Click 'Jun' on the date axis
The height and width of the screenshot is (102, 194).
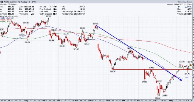(188, 101)
